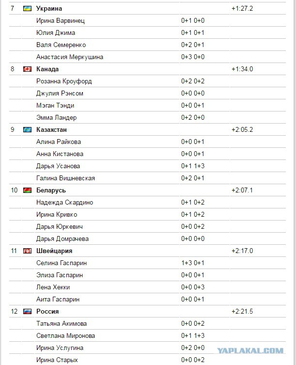296x365 pixels.
Task: Select the Казахстан team name
Action: 51,129
